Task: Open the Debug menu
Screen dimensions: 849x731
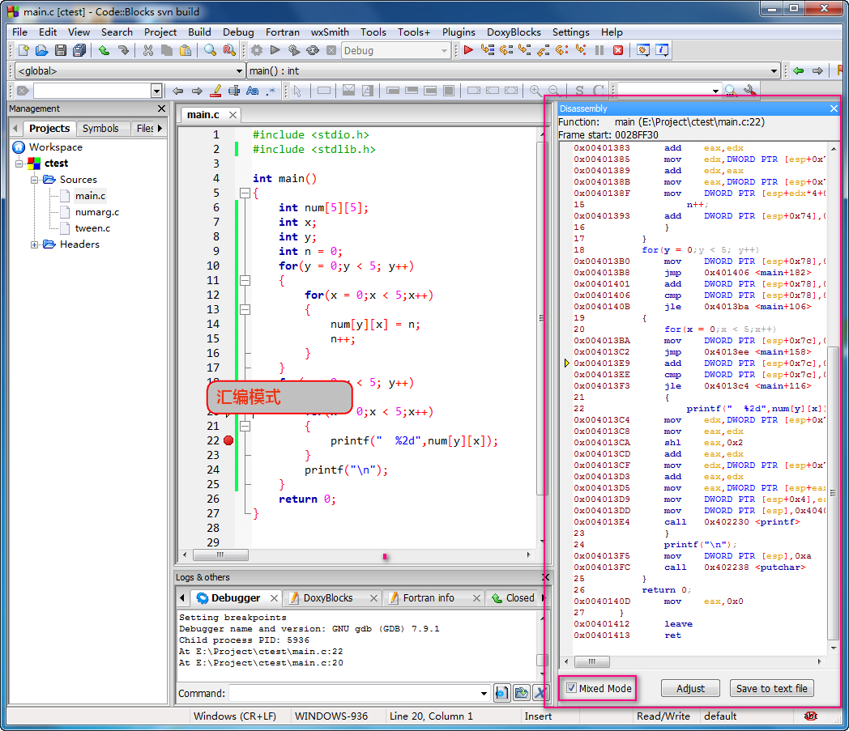Action: click(238, 32)
